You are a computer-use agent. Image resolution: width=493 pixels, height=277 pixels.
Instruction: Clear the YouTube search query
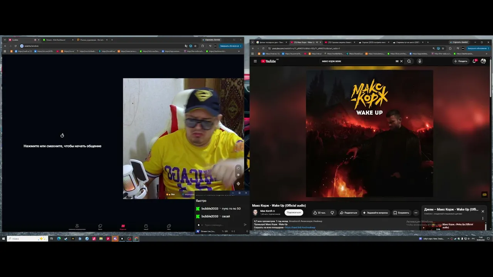tap(401, 61)
